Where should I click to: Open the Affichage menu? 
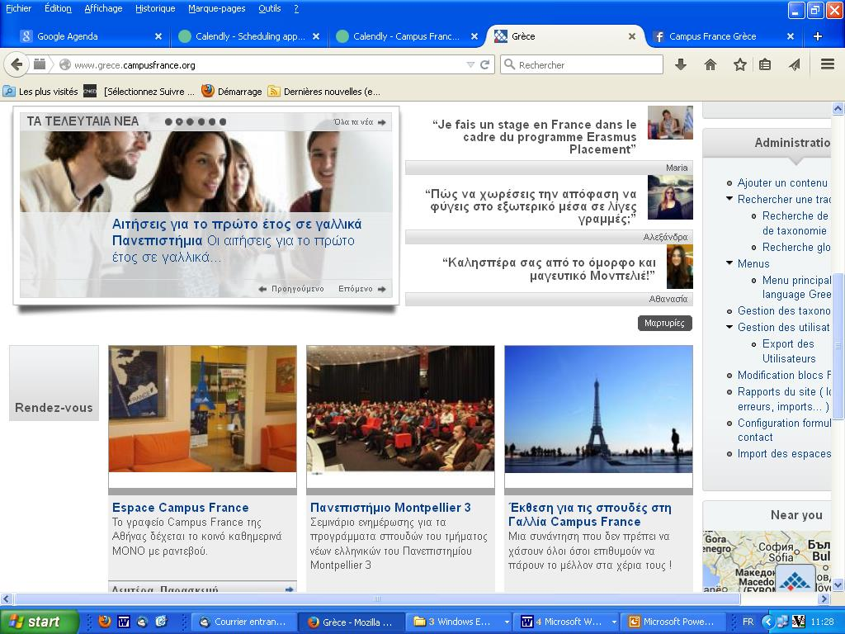tap(103, 8)
